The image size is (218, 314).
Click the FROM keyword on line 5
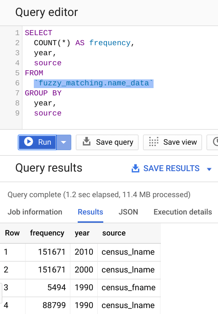(34, 73)
